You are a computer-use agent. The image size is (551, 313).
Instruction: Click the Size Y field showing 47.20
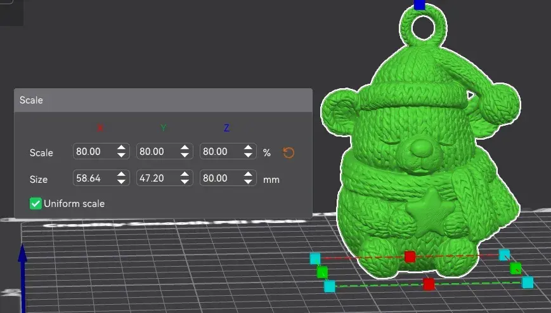click(157, 179)
